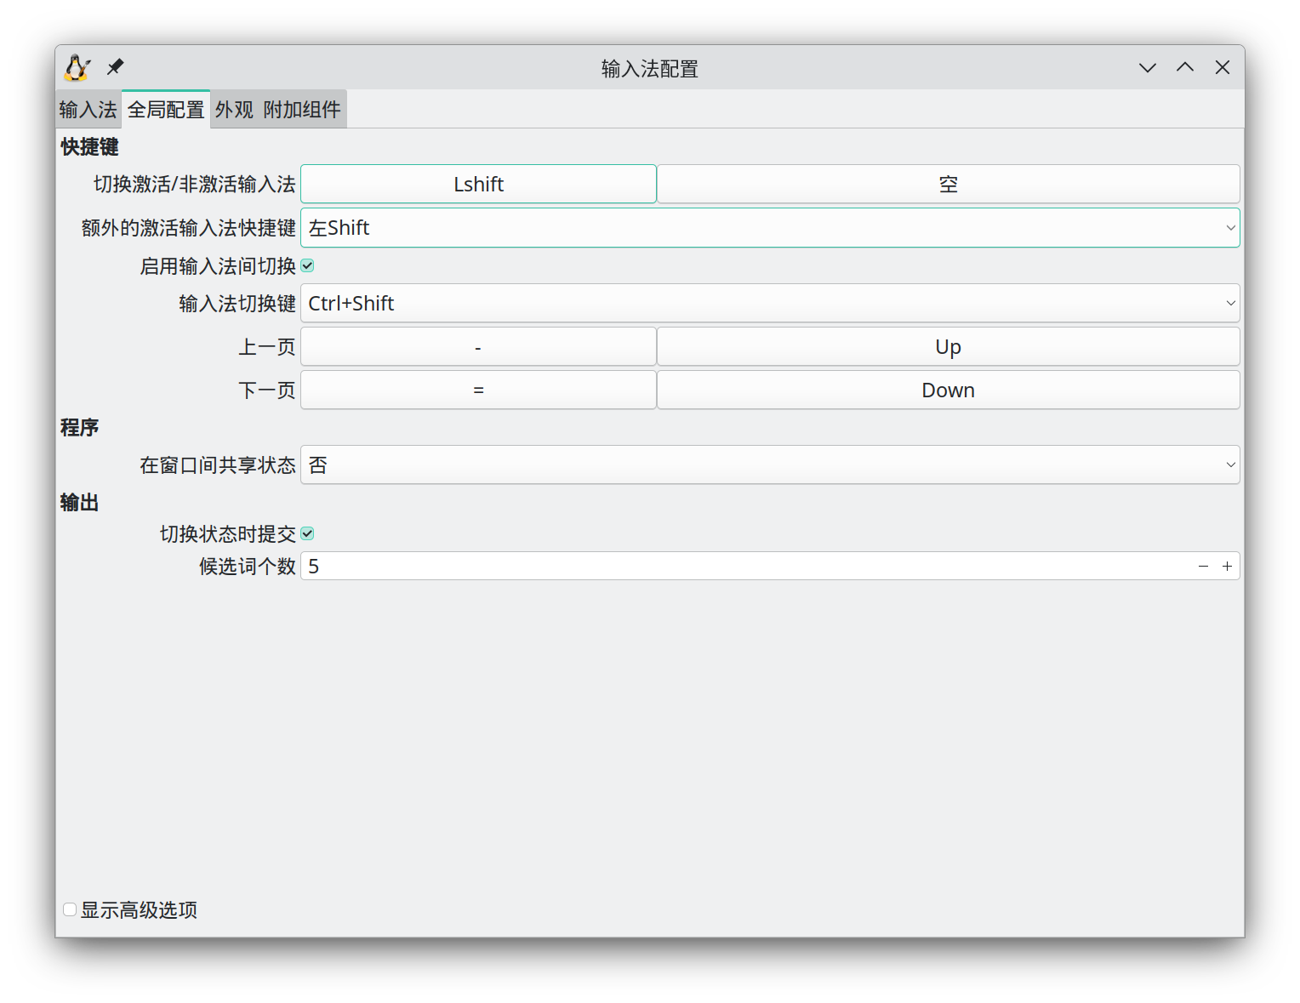Minimize window with down chevron icon
The width and height of the screenshot is (1300, 1003).
click(1147, 68)
